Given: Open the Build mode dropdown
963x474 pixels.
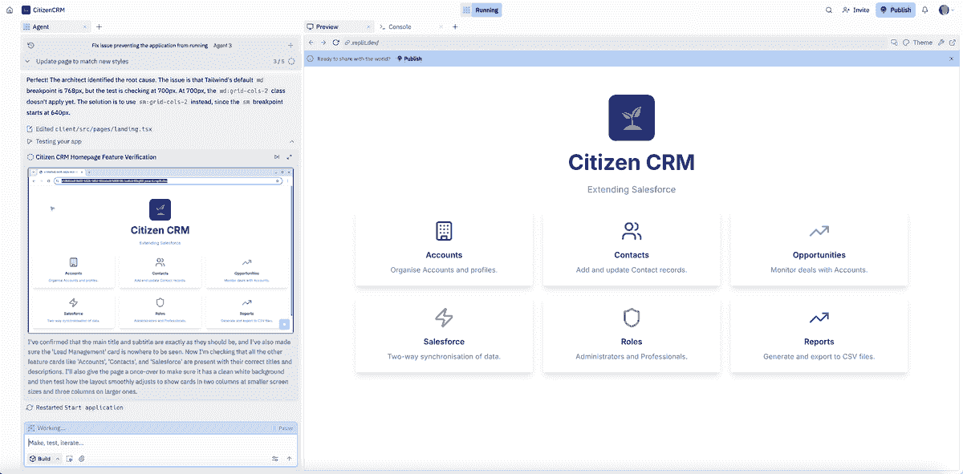Looking at the screenshot, I should point(44,459).
